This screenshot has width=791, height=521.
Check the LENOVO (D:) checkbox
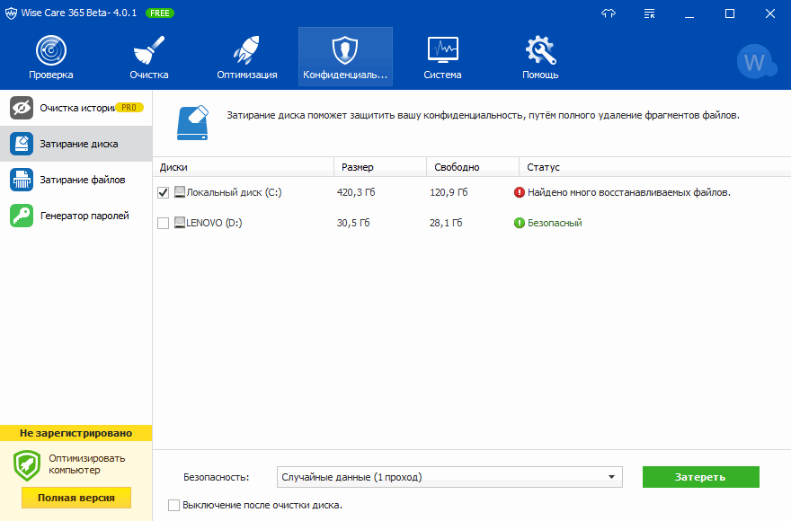(163, 223)
